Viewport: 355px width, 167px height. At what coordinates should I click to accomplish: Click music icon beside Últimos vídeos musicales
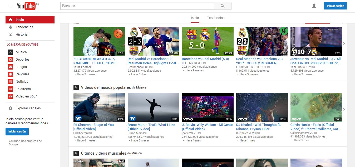(x=76, y=153)
